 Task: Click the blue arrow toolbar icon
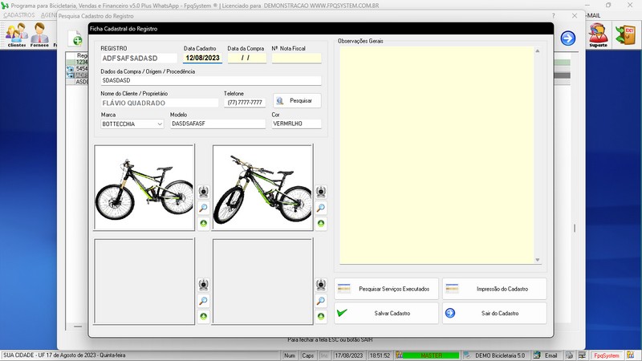tap(568, 38)
